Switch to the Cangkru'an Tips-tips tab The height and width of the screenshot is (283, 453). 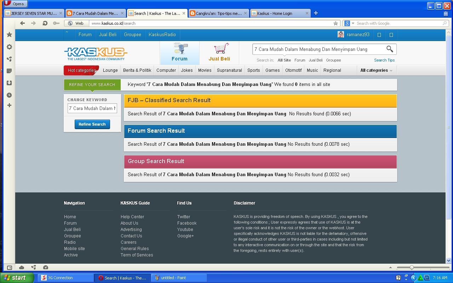[x=218, y=13]
